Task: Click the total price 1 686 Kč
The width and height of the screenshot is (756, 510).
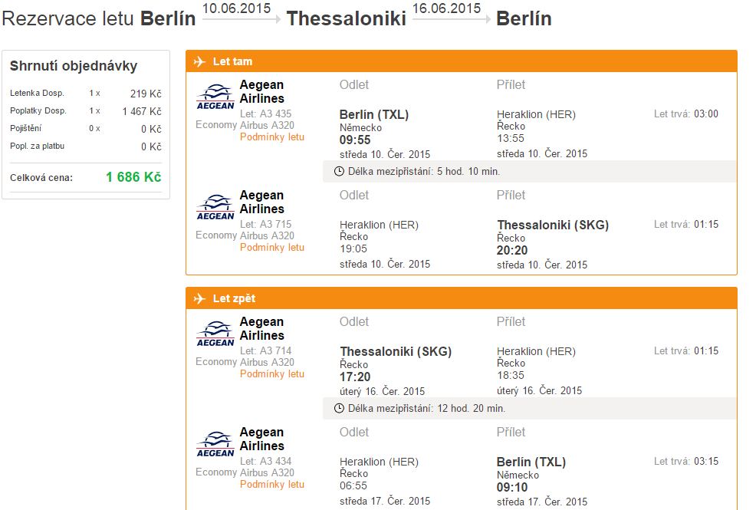Action: click(133, 177)
